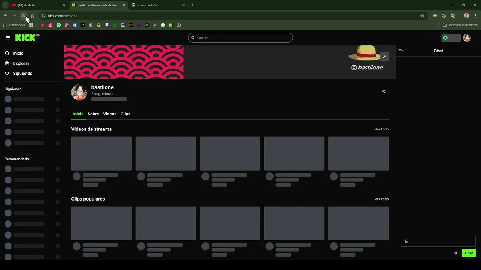Click the incognito-hat extension icon

435,16
